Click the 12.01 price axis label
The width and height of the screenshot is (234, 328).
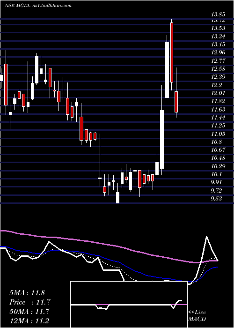pyautogui.click(x=218, y=93)
